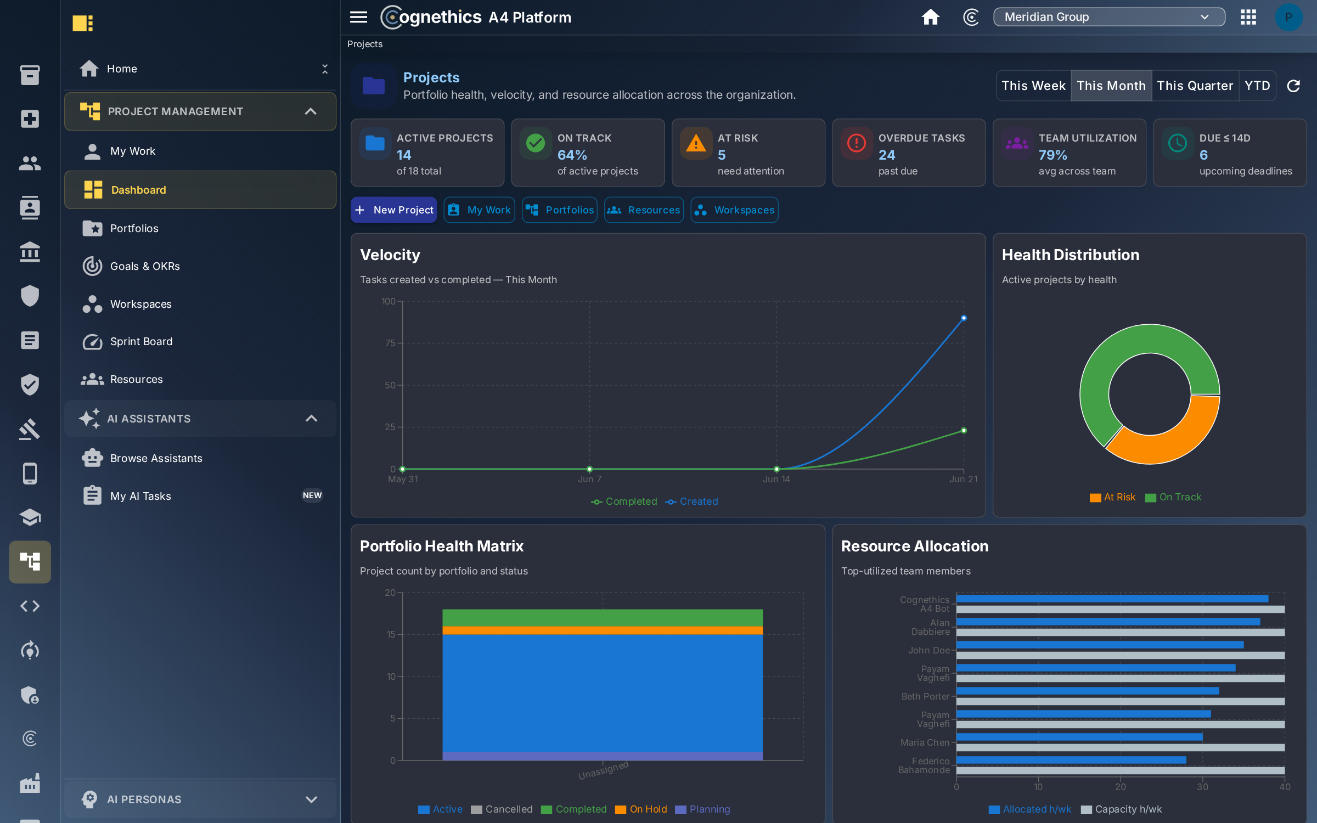
Task: Open the hamburger menu beside Cognethics logo
Action: [358, 17]
